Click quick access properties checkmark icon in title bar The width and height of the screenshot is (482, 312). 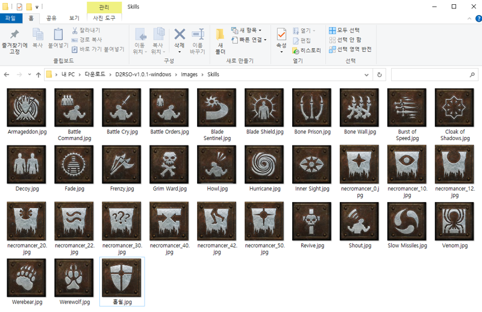coord(19,7)
